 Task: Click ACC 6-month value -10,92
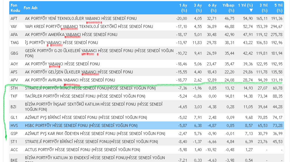(x=211, y=150)
